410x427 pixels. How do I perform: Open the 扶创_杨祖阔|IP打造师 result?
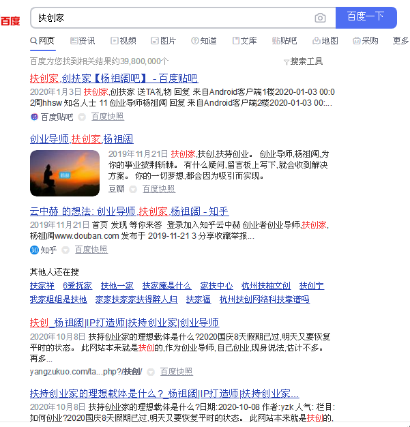[x=124, y=323]
